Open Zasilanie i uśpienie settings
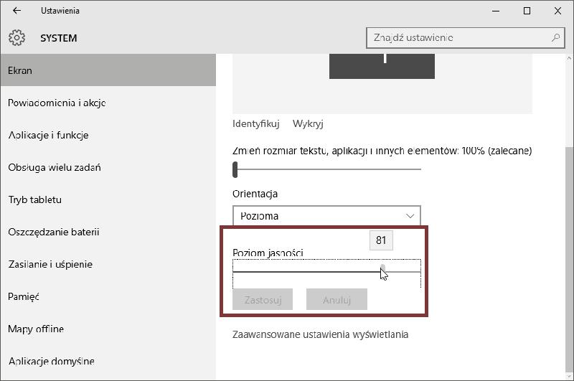The image size is (574, 381). [108, 264]
